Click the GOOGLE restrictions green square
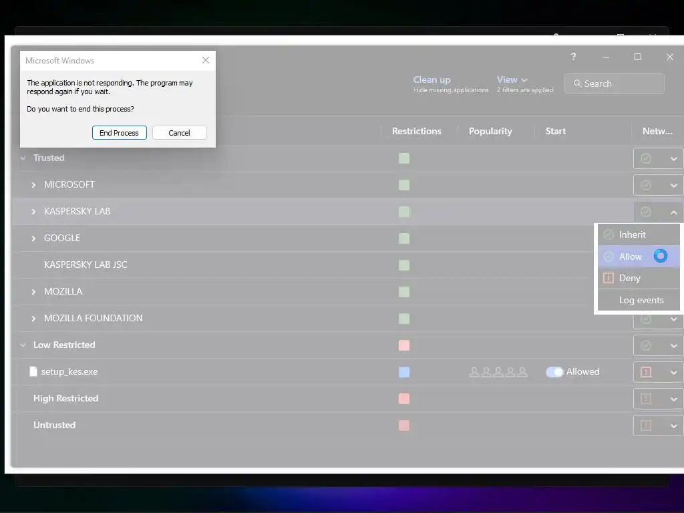The image size is (684, 513). 404,238
